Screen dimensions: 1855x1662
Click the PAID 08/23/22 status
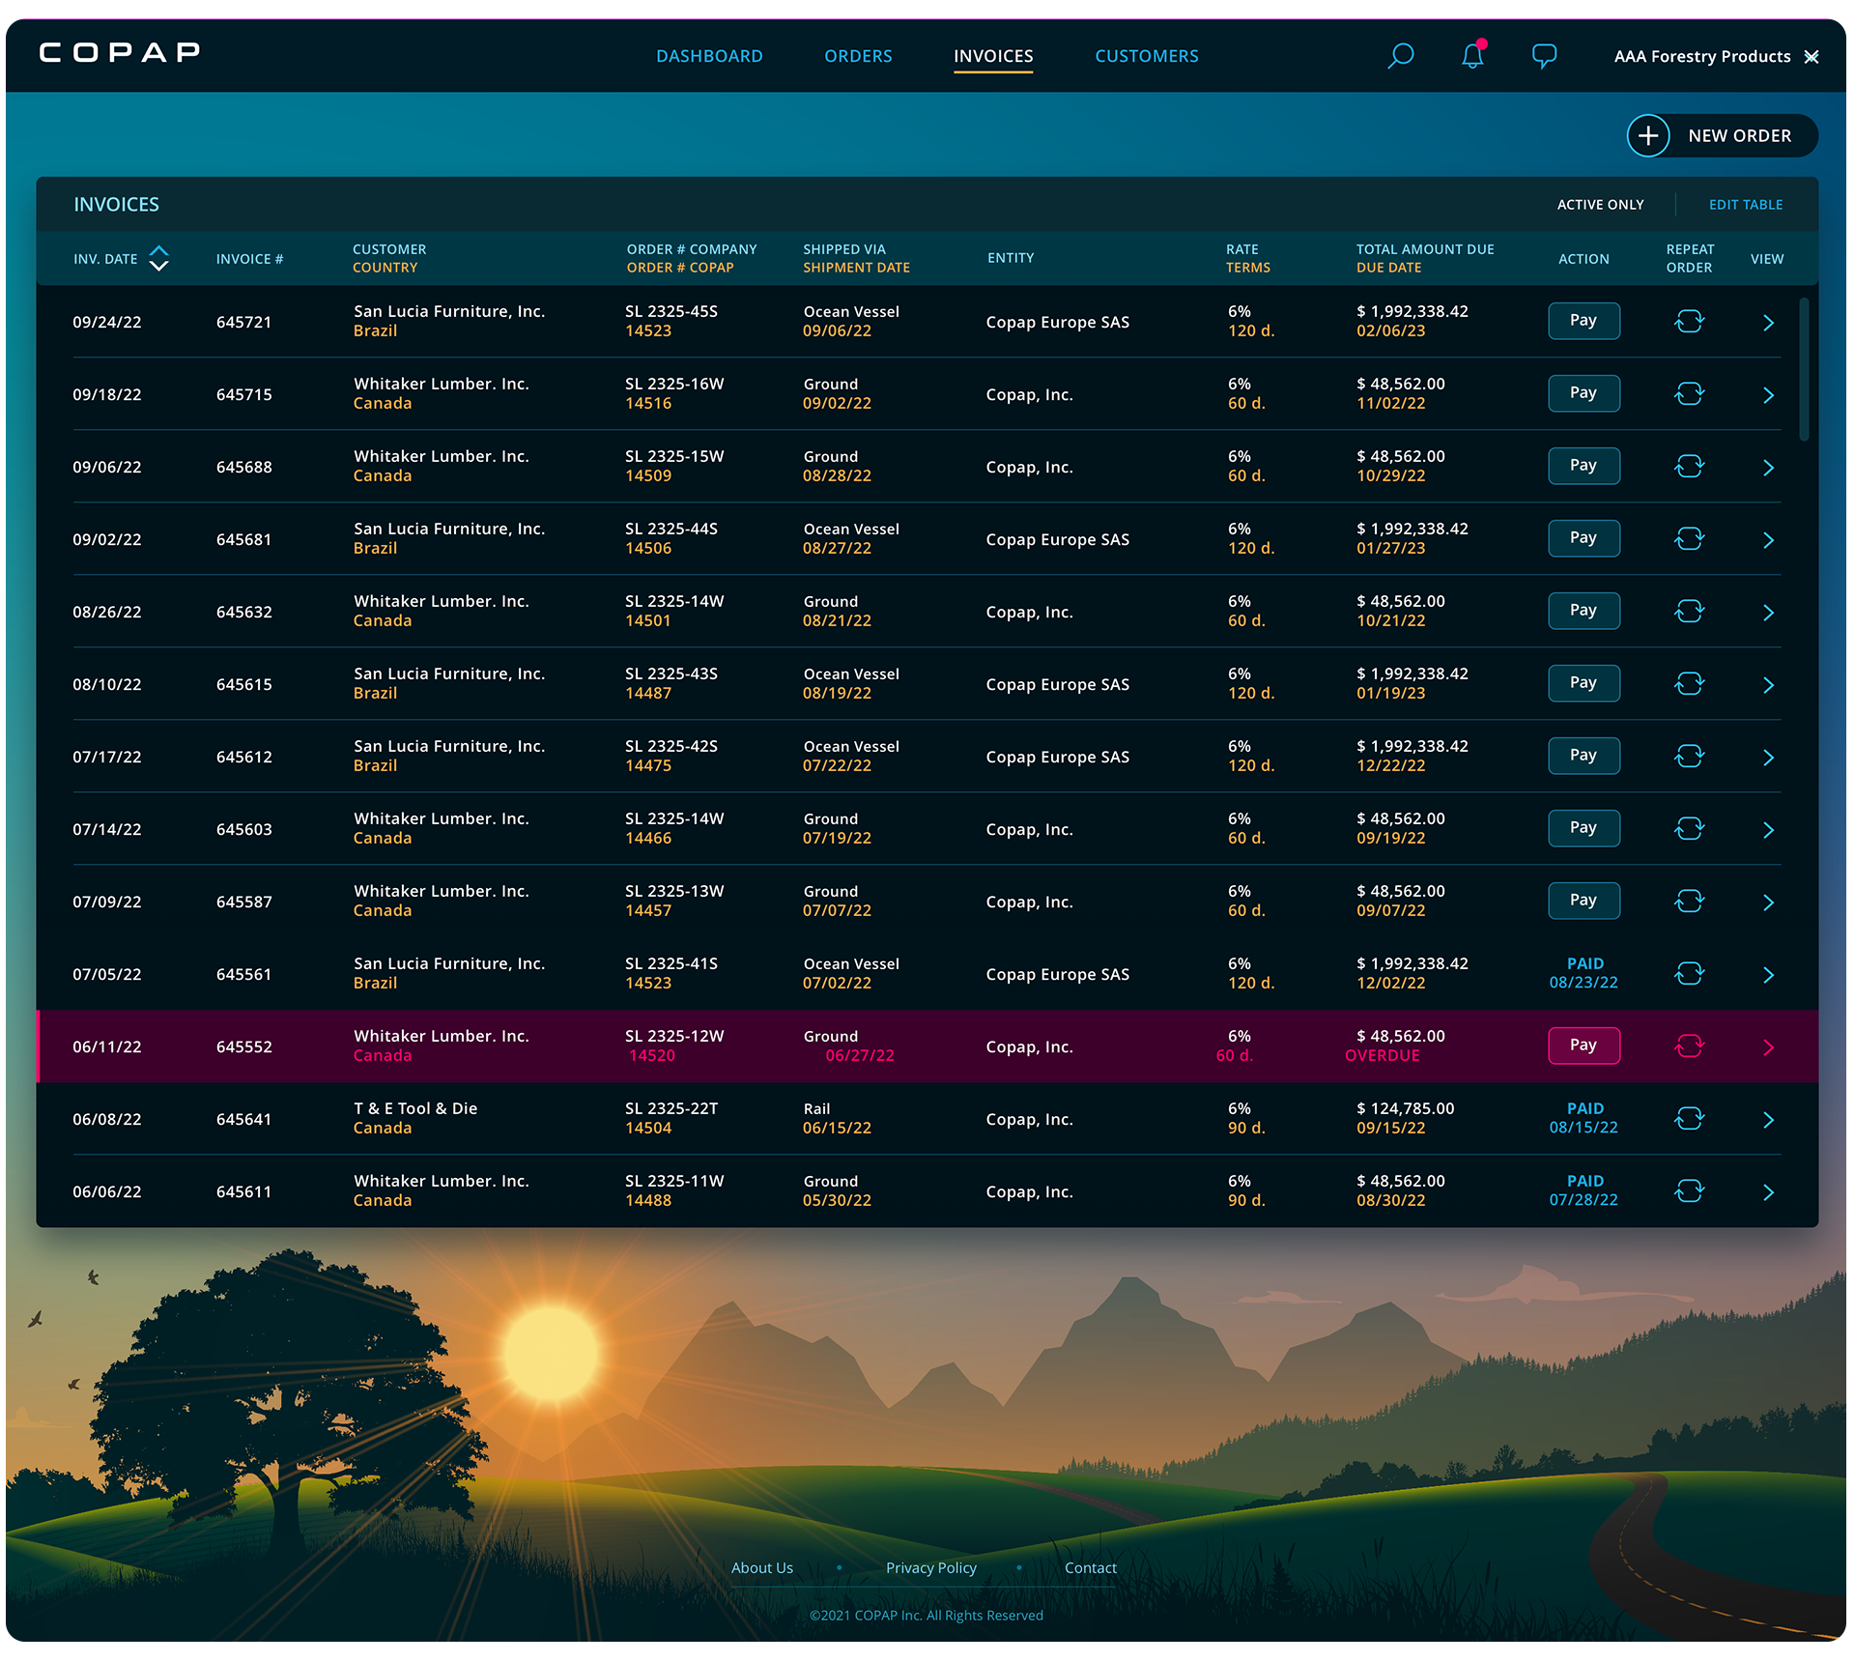coord(1584,973)
